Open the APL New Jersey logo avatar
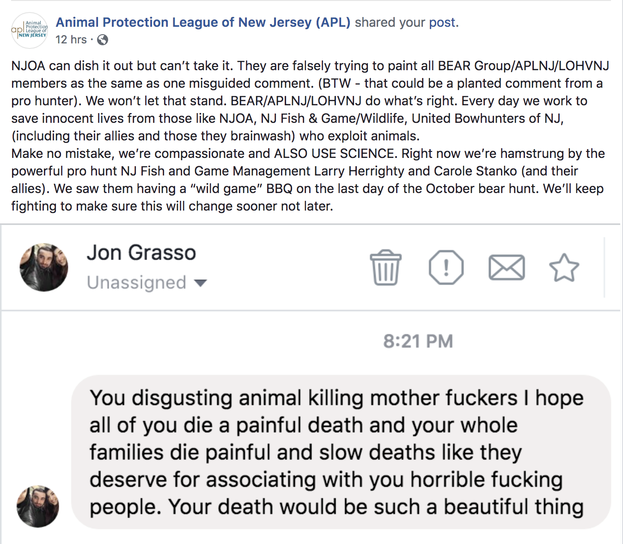This screenshot has width=623, height=544. (x=30, y=30)
